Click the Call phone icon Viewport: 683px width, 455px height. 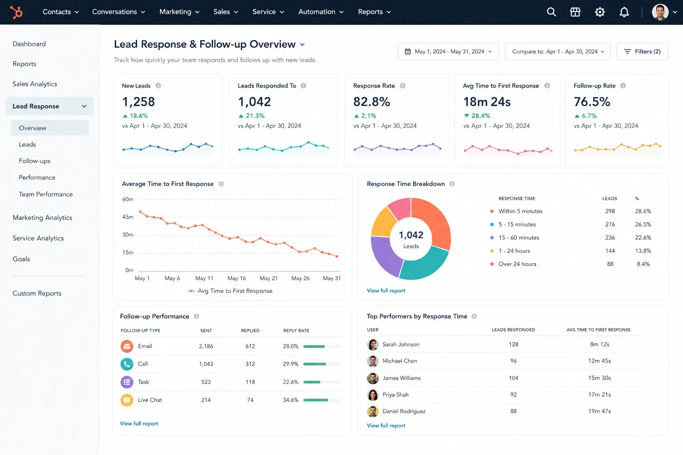[x=127, y=364]
